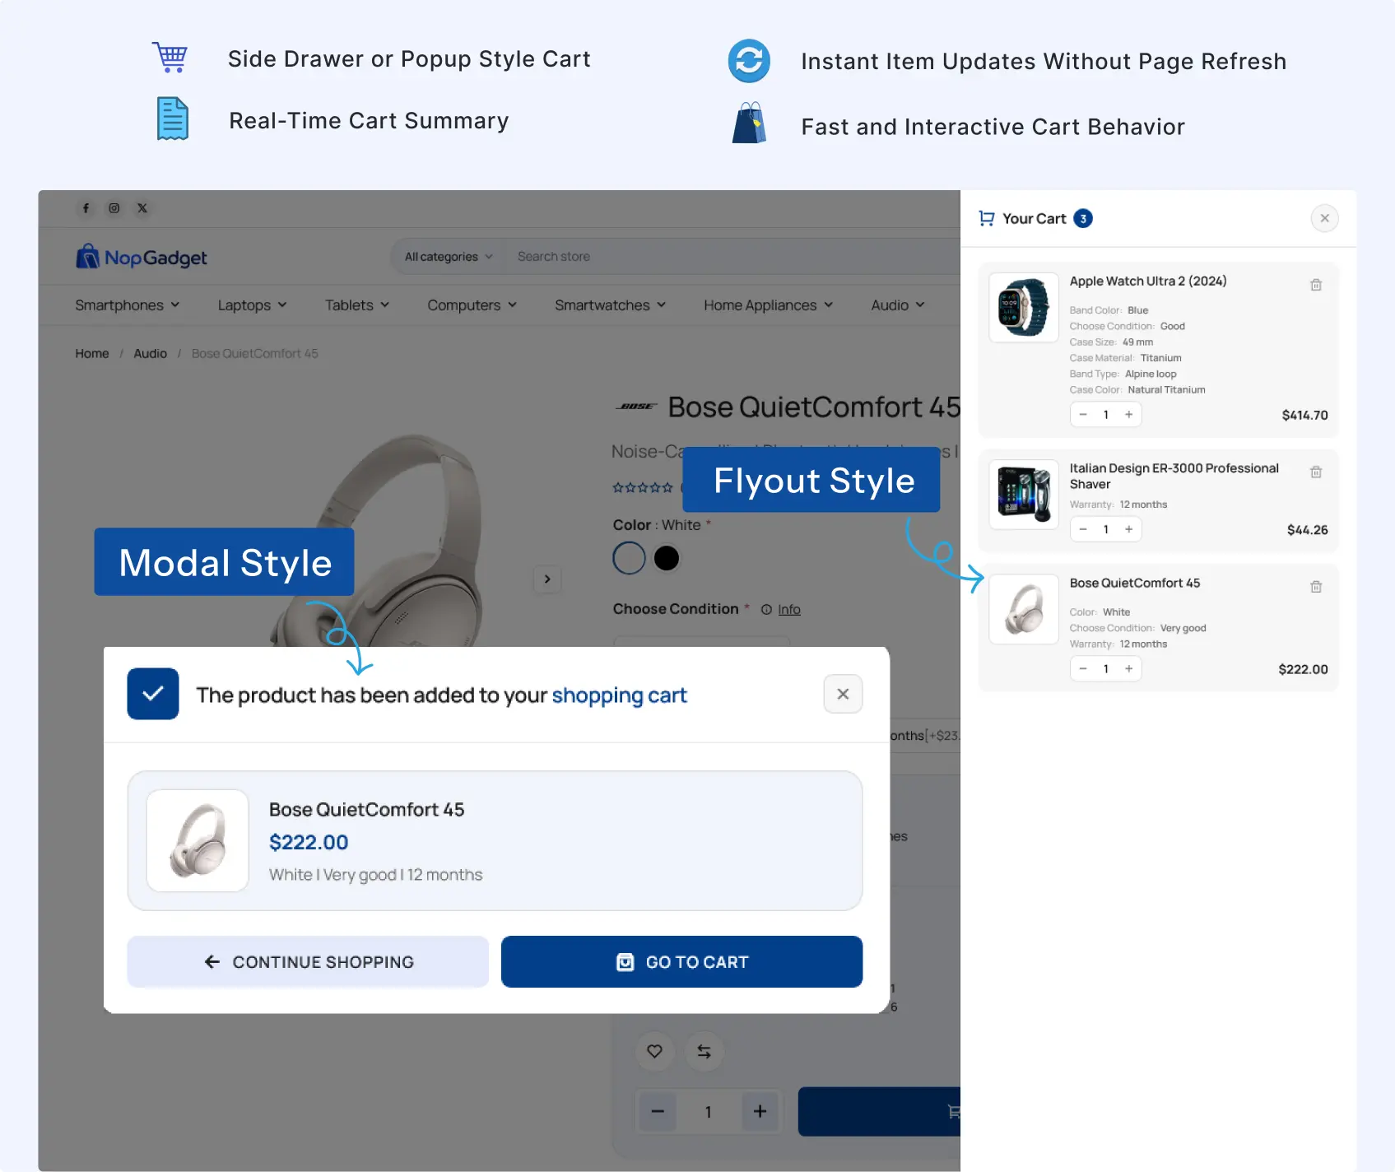The width and height of the screenshot is (1395, 1172).
Task: Open Italian Design Shaver thumbnail in cart
Action: pyautogui.click(x=1024, y=495)
